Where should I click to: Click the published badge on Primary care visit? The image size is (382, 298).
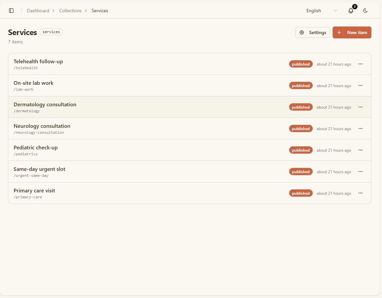click(x=301, y=193)
